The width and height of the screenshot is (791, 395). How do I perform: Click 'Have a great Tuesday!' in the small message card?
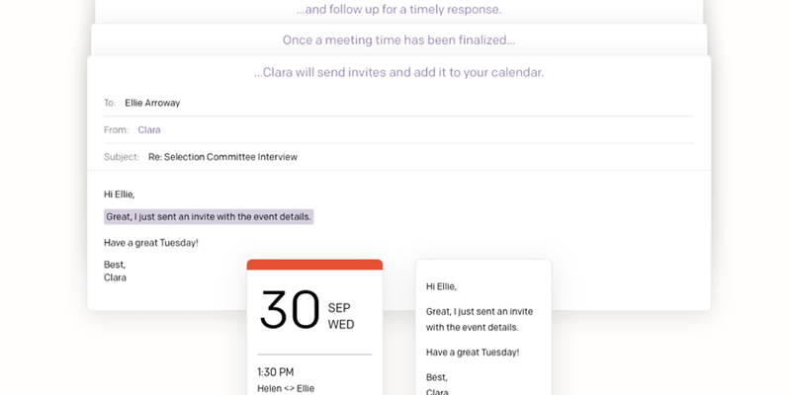coord(473,352)
